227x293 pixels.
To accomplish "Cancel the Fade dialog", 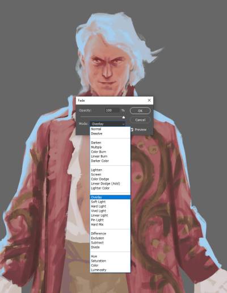I will 140,120.
